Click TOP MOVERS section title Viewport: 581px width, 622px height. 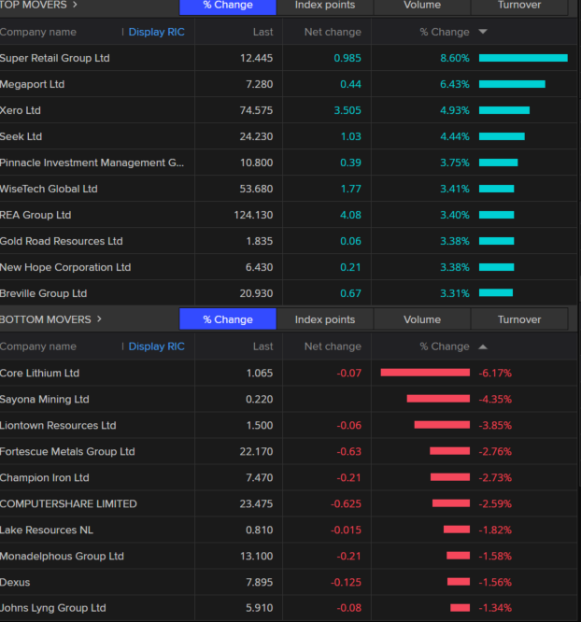[34, 5]
